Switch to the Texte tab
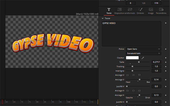The image size is (170, 106). pyautogui.click(x=109, y=11)
